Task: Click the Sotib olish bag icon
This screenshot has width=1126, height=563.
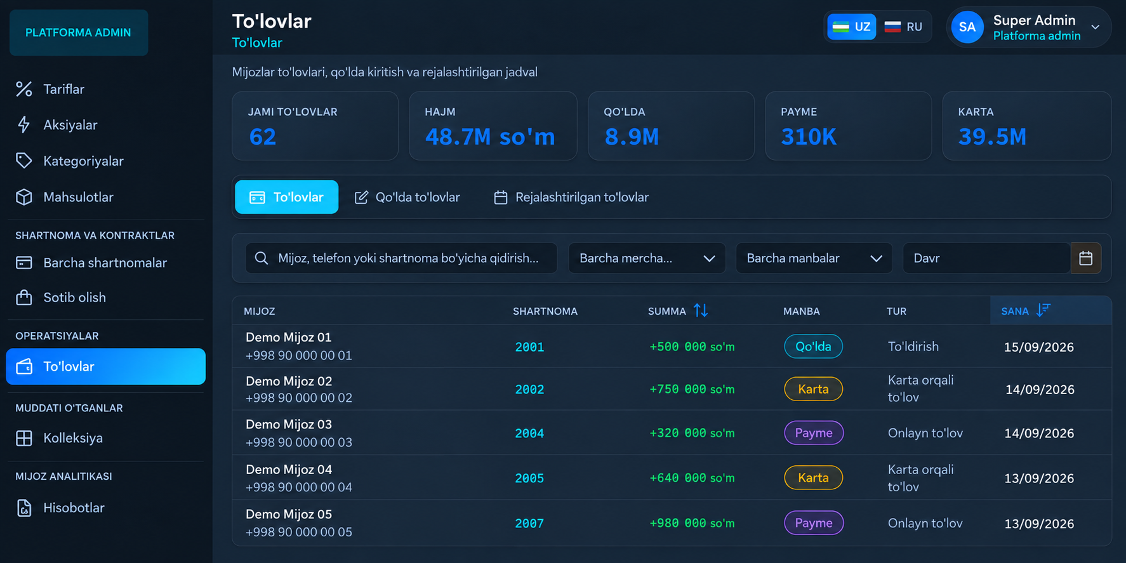Action: pos(24,298)
